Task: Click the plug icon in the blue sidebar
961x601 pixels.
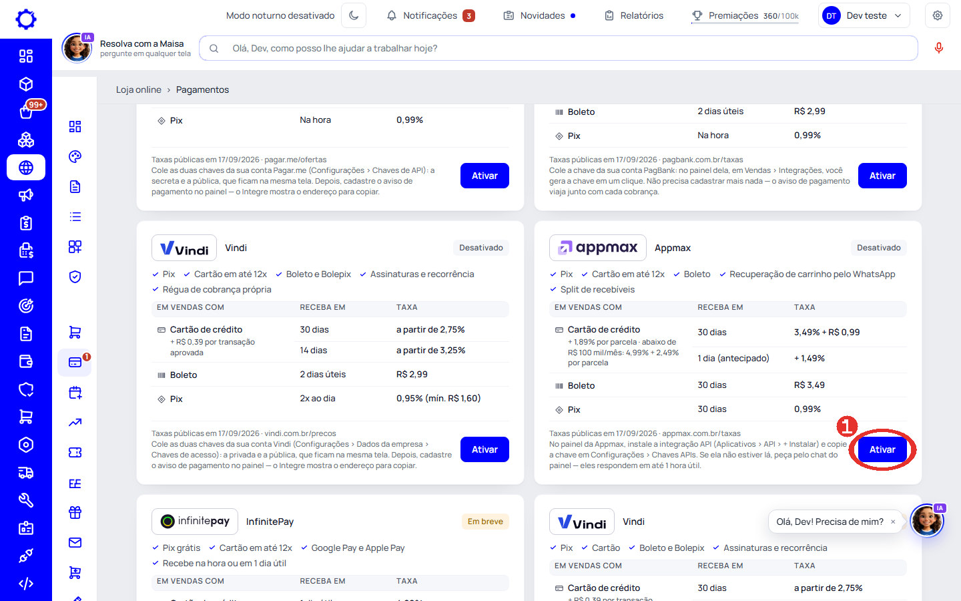Action: coord(26,556)
